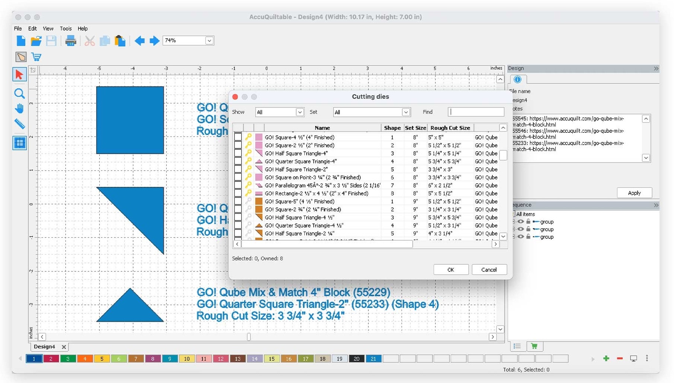This screenshot has width=674, height=383.
Task: Check the GO! Square-5" die checkbox
Action: 238,201
